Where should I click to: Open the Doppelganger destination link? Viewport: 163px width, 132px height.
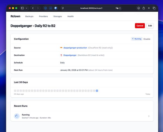pos(70,55)
